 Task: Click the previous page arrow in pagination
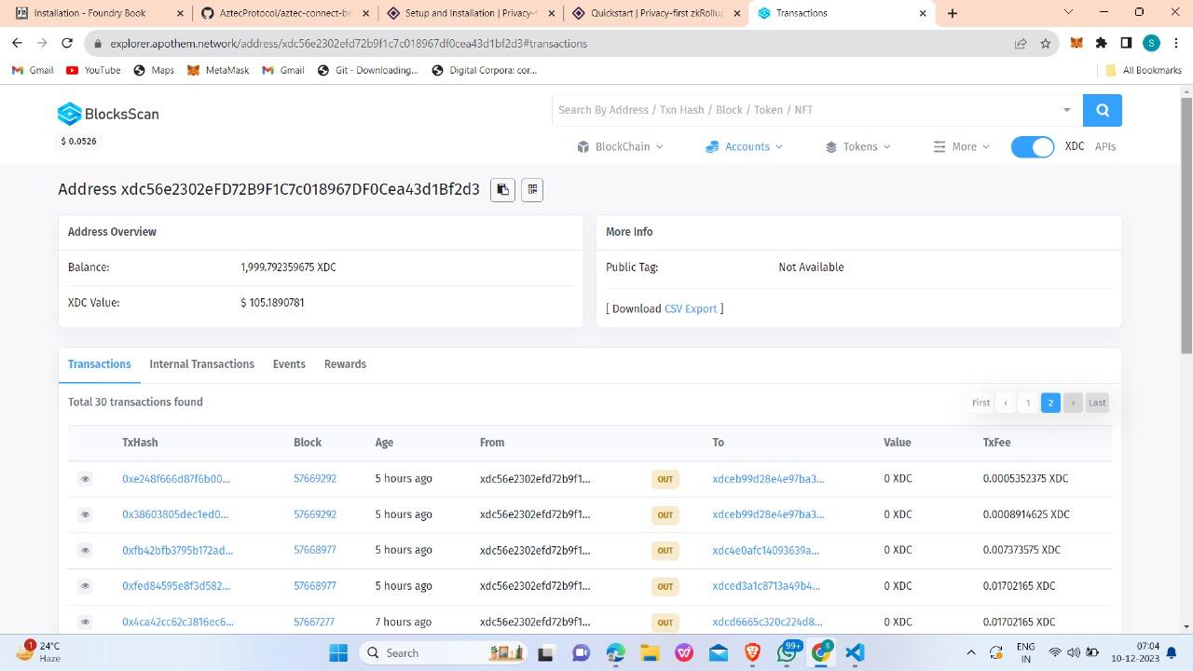tap(1005, 403)
